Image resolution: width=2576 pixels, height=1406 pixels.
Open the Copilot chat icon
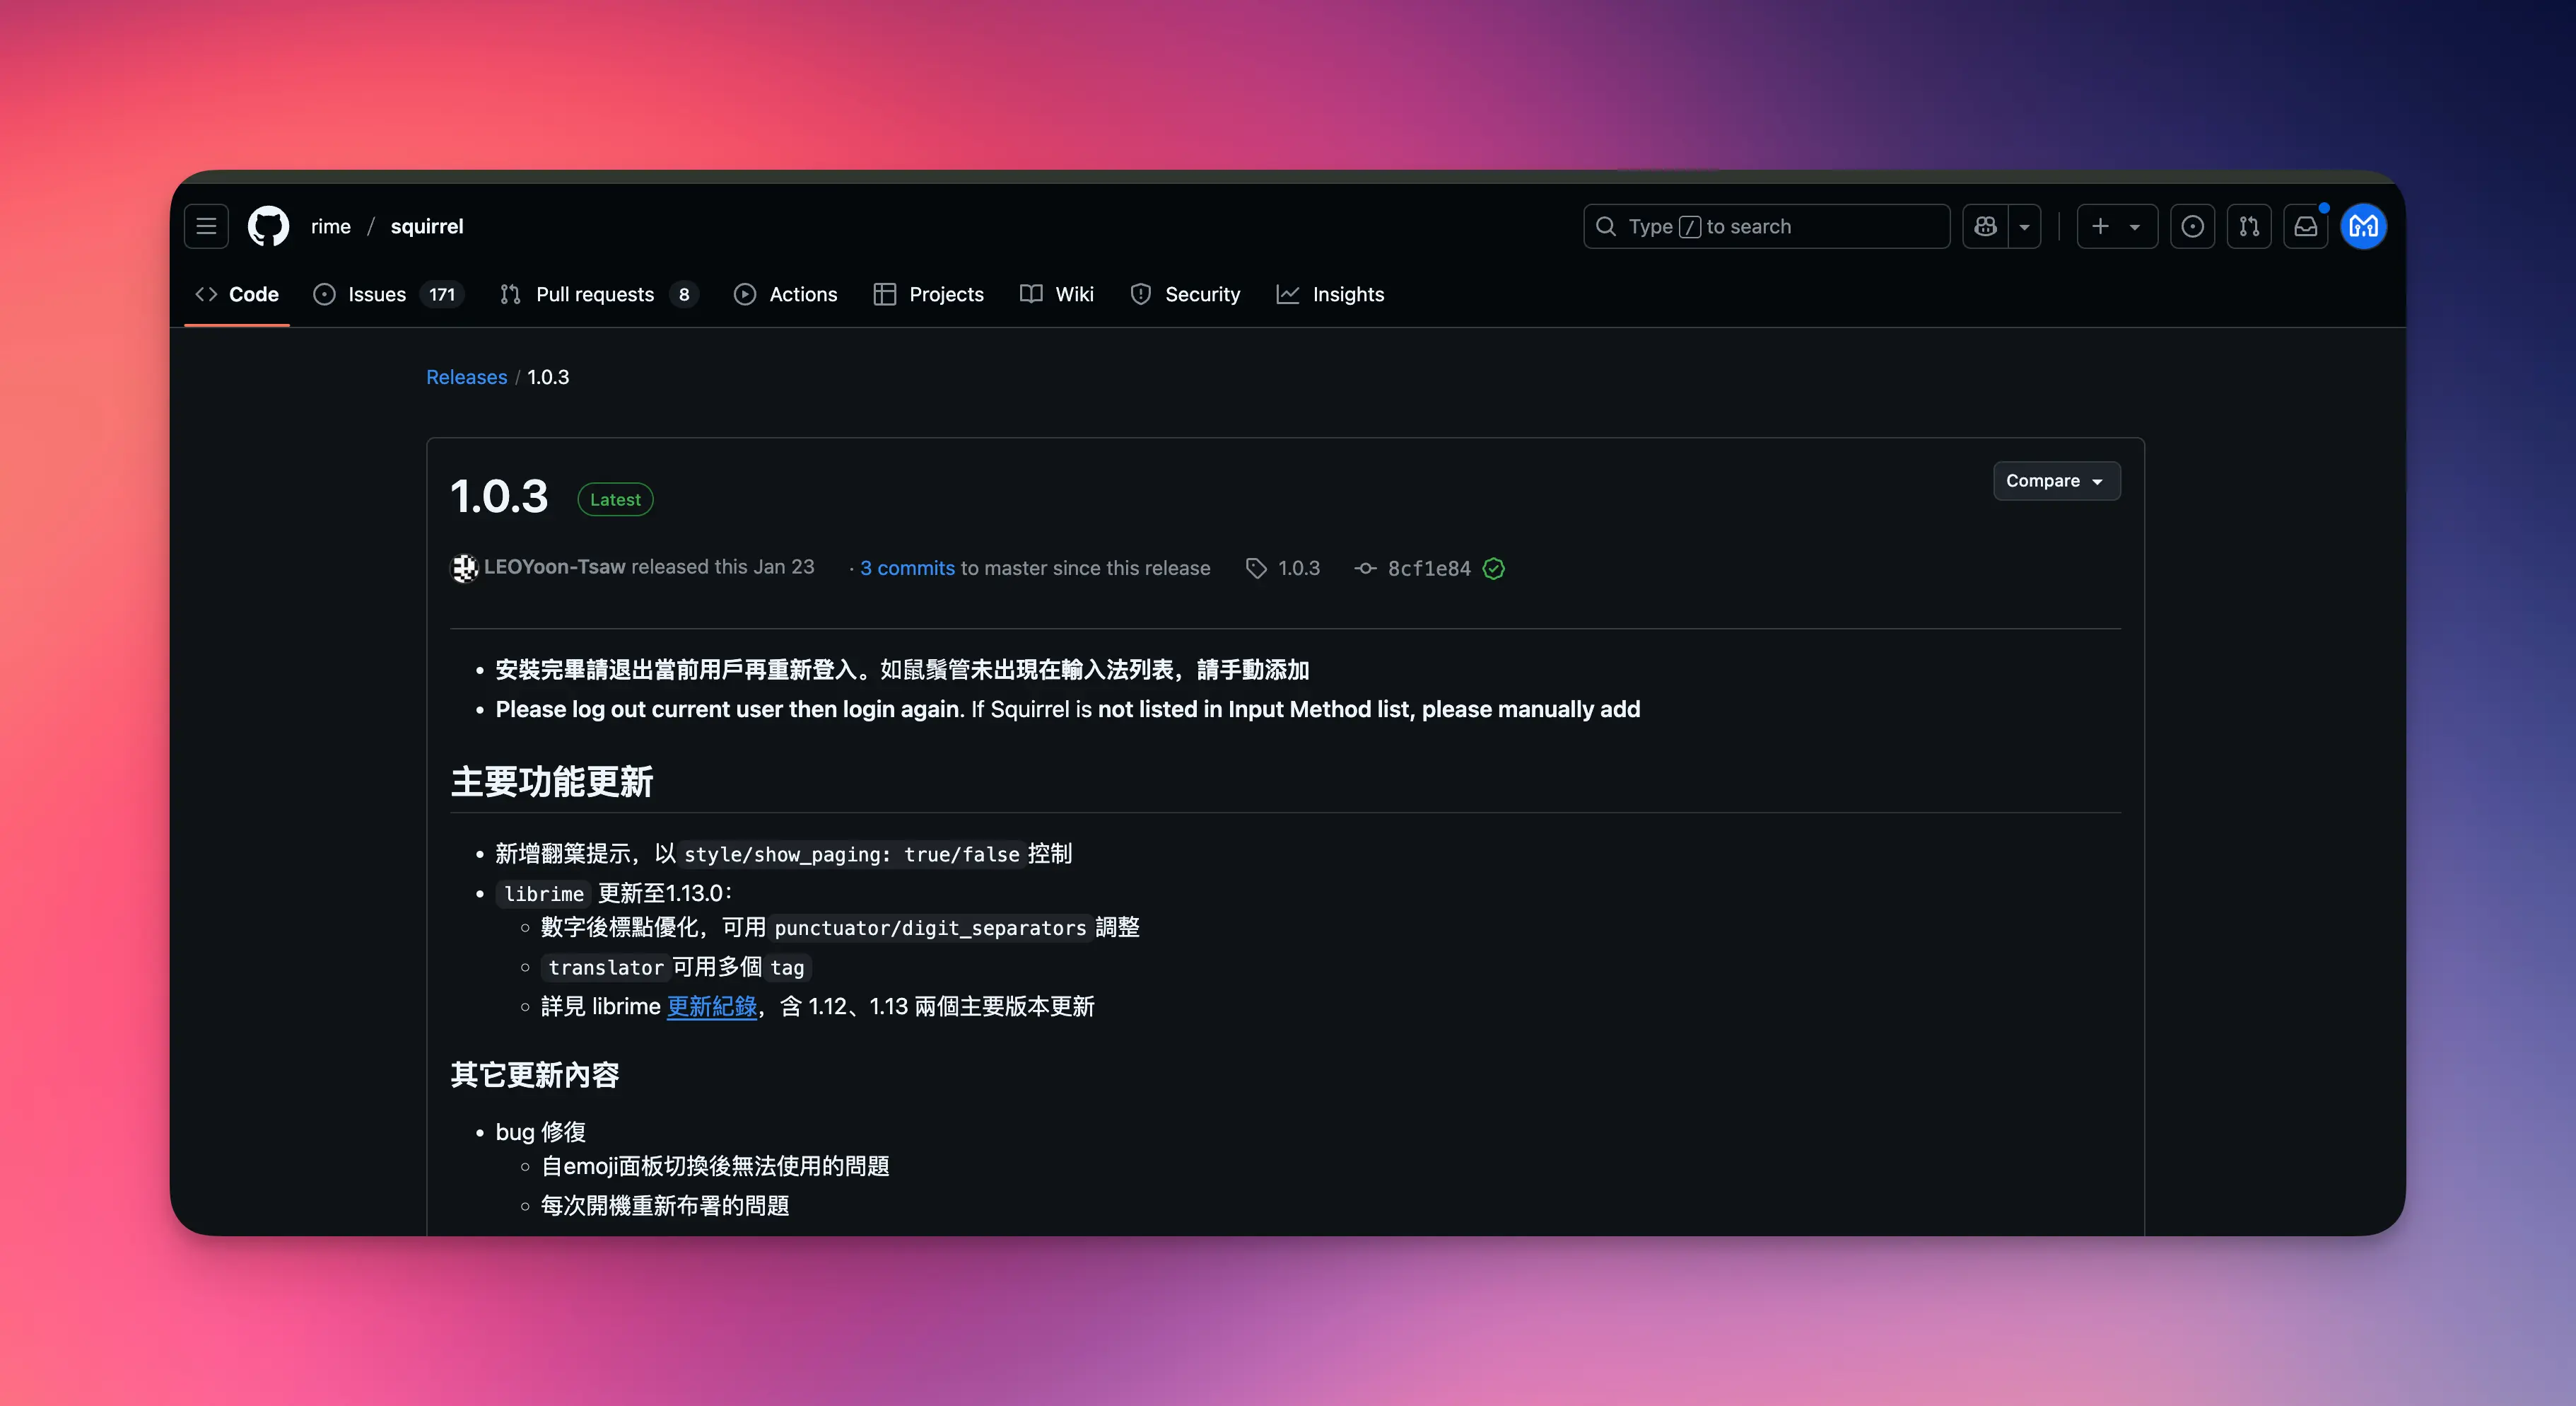point(1986,226)
